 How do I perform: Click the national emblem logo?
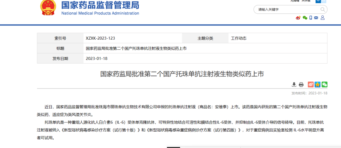(x=48, y=8)
